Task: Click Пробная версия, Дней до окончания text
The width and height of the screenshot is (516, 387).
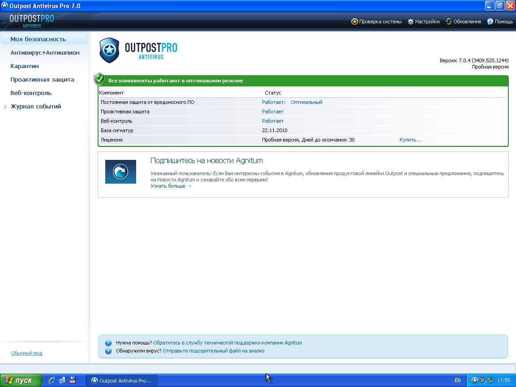Action: 308,140
